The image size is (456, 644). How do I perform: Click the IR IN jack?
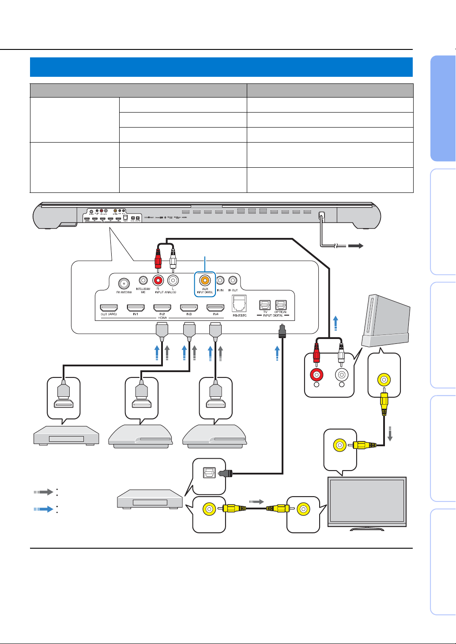tap(220, 280)
